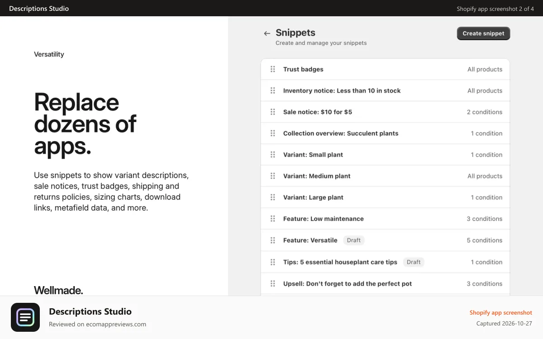Click the Versatility label
Viewport: 543px width, 339px height.
[49, 54]
